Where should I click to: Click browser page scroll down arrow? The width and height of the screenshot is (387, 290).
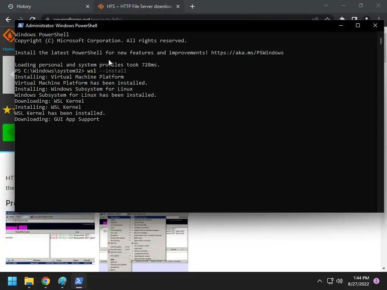(384, 268)
